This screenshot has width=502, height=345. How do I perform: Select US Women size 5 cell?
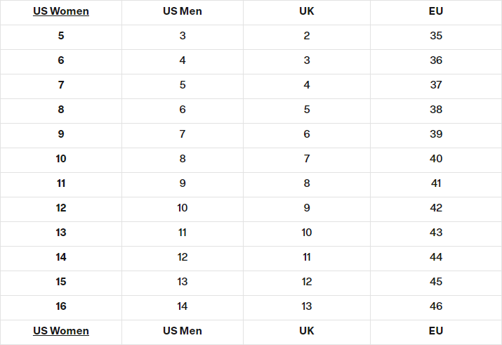(61, 36)
